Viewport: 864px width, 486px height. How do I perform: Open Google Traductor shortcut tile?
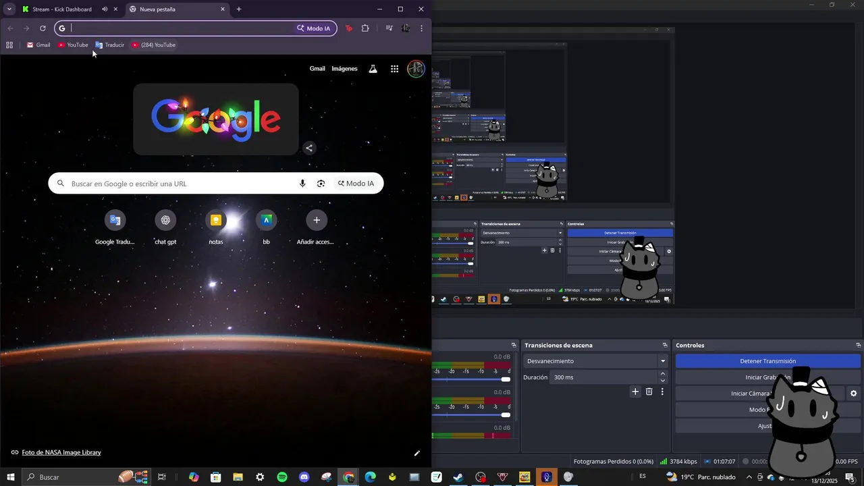(x=115, y=227)
